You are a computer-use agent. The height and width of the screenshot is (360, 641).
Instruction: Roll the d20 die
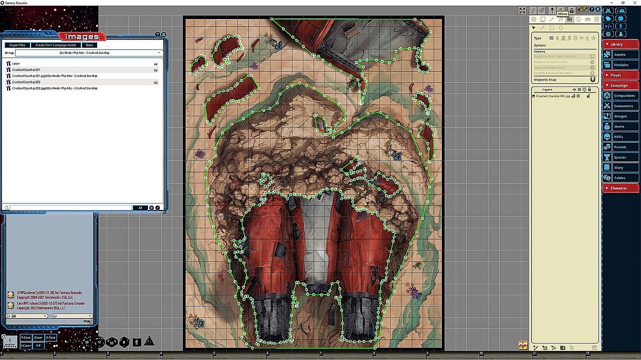pos(88,342)
